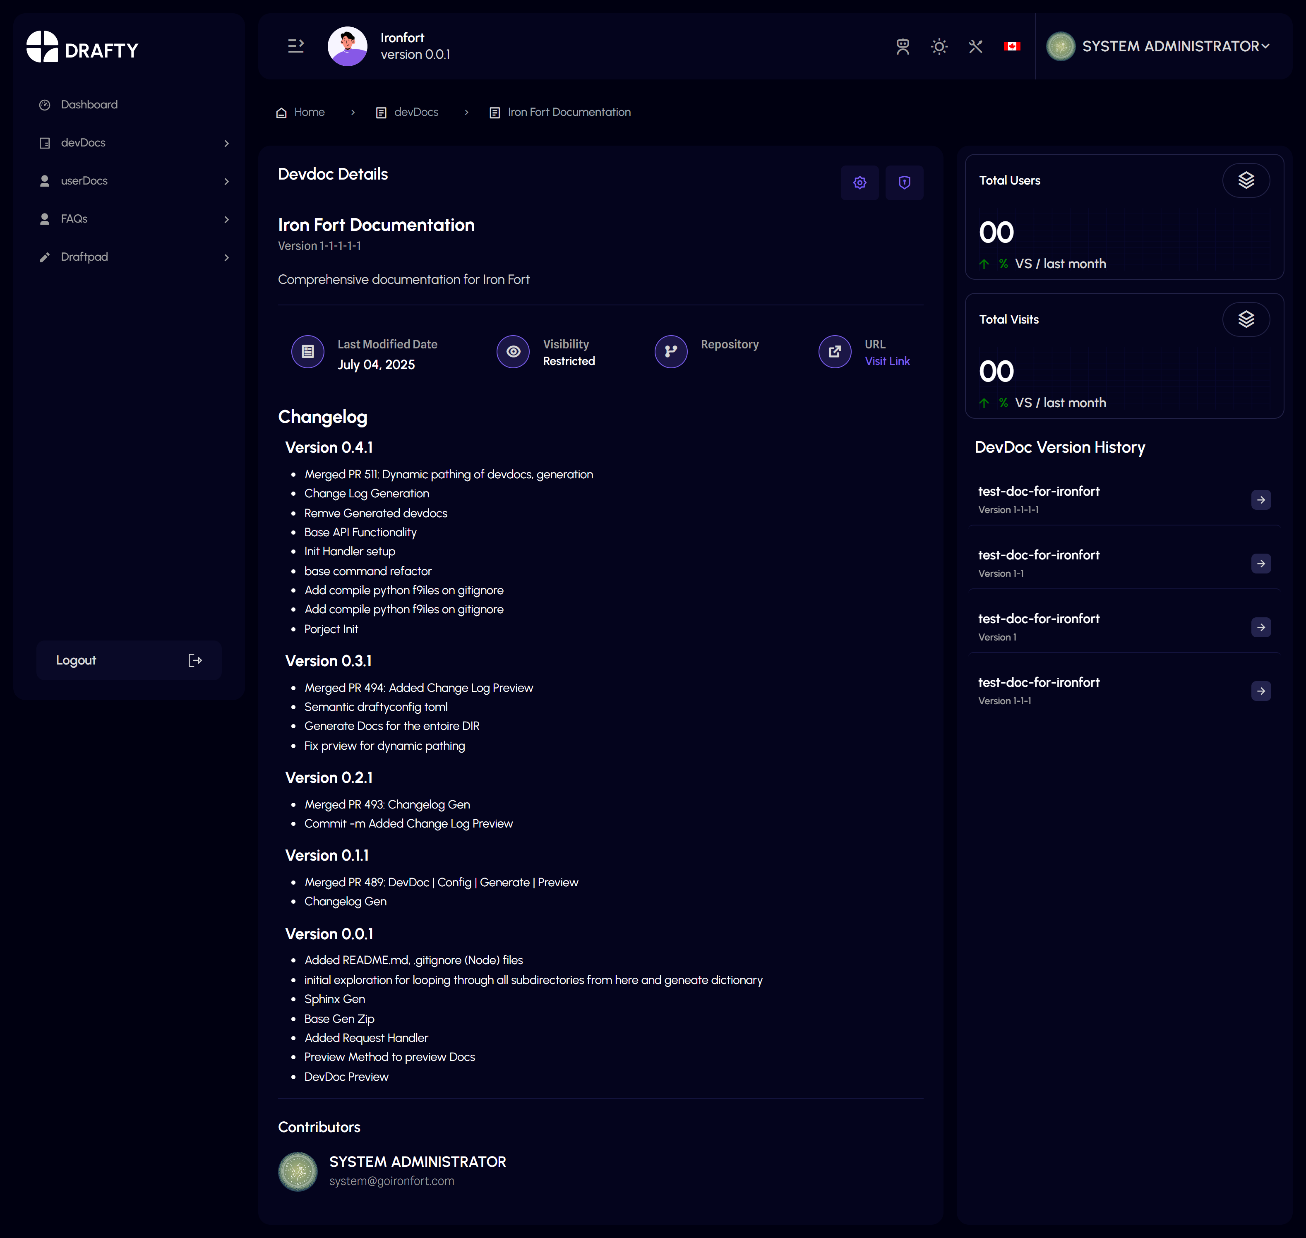The width and height of the screenshot is (1306, 1238).
Task: Open the Version 1-1-1-1 history entry arrow
Action: 1260,500
